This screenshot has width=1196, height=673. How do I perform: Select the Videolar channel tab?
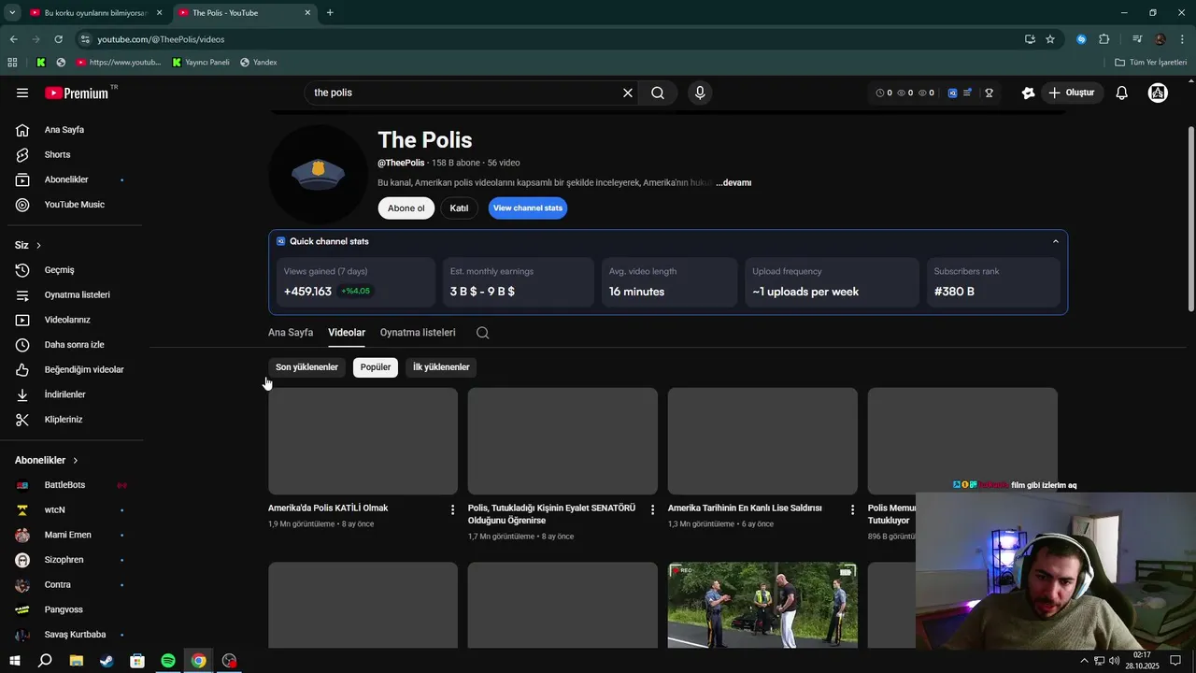[347, 333]
